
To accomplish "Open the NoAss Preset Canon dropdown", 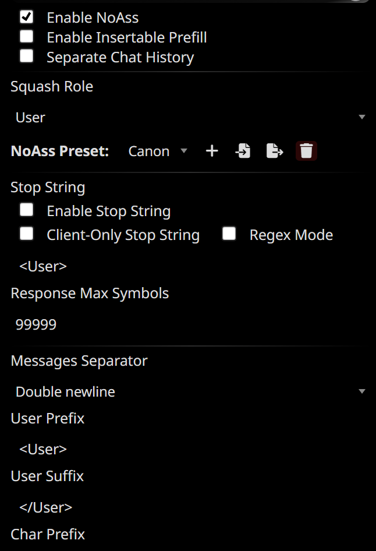I will tap(157, 151).
